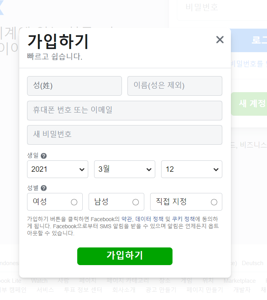Click the 생일 birthday label text
Screen dimensions: 267x300
(x=33, y=155)
